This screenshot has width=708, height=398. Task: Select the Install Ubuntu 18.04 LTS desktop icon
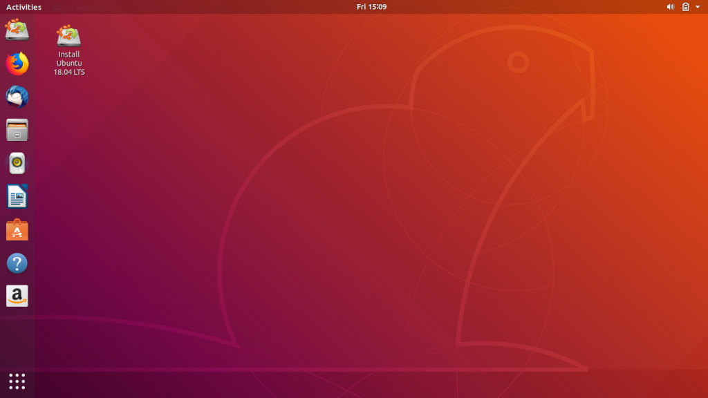coord(68,36)
